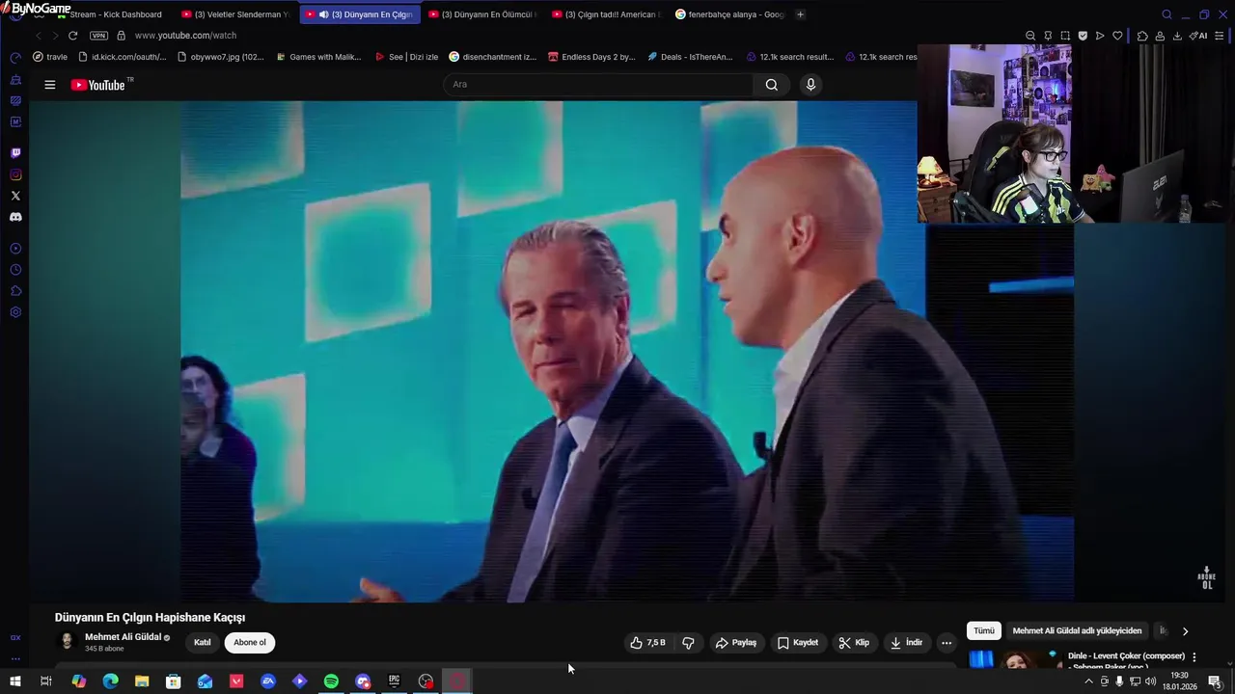Toggle the VPN badge in address bar
This screenshot has width=1235, height=694.
pos(98,36)
